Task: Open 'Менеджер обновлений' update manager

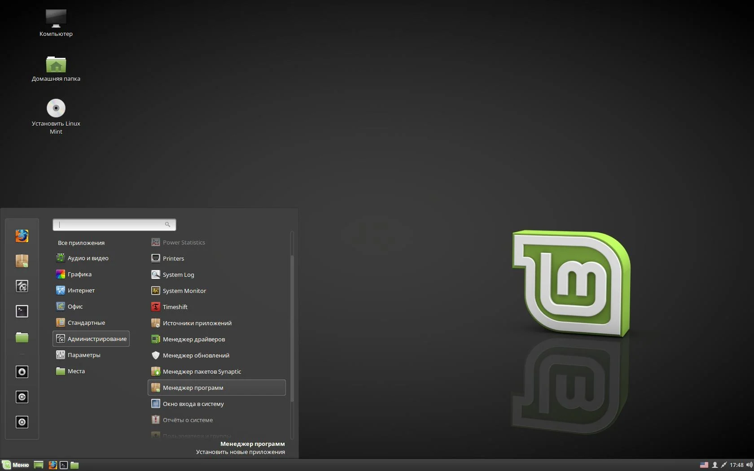Action: coord(217,355)
